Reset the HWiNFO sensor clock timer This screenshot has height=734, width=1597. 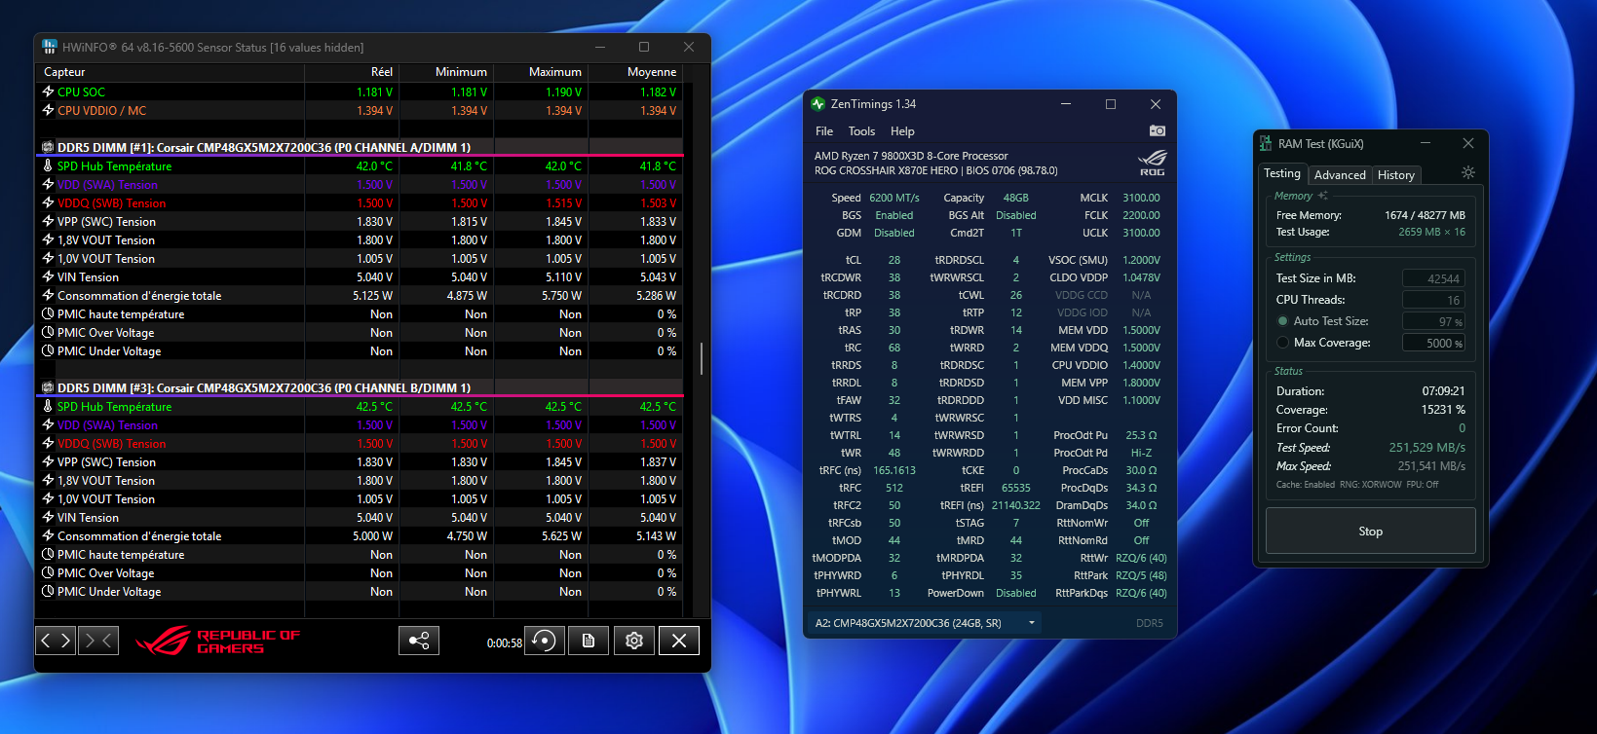545,641
